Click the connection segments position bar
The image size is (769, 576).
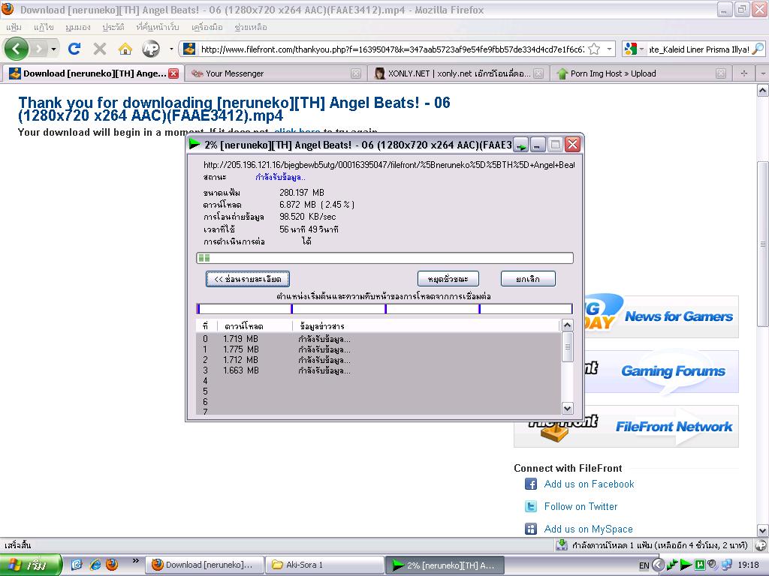(x=384, y=308)
